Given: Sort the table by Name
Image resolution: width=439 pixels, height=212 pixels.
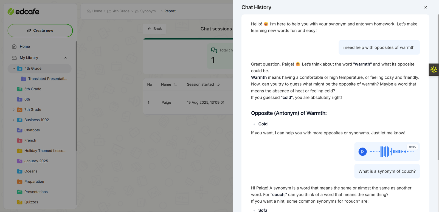Looking at the screenshot, I should [x=175, y=84].
